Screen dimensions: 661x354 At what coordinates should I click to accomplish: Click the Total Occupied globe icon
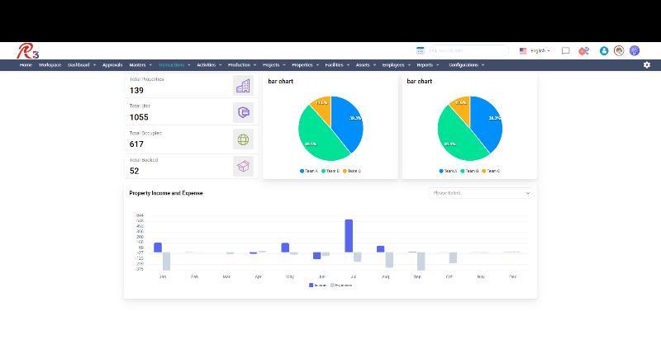pos(243,139)
